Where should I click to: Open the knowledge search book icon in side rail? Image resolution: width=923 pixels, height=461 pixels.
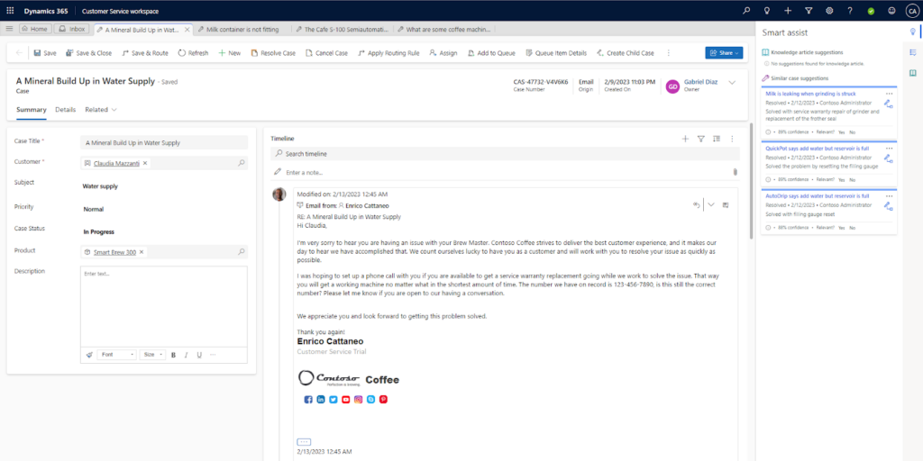[912, 55]
